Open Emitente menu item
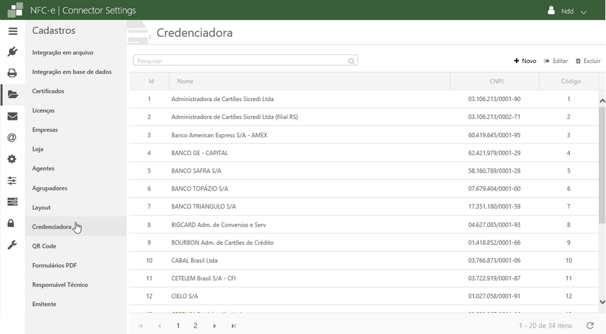The height and width of the screenshot is (334, 606). coord(44,304)
